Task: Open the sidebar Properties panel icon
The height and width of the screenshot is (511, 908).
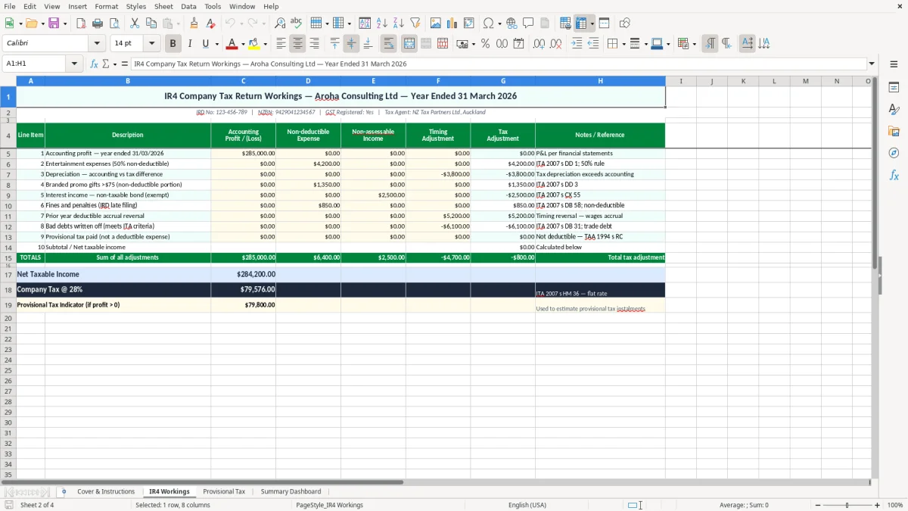Action: 894,88
